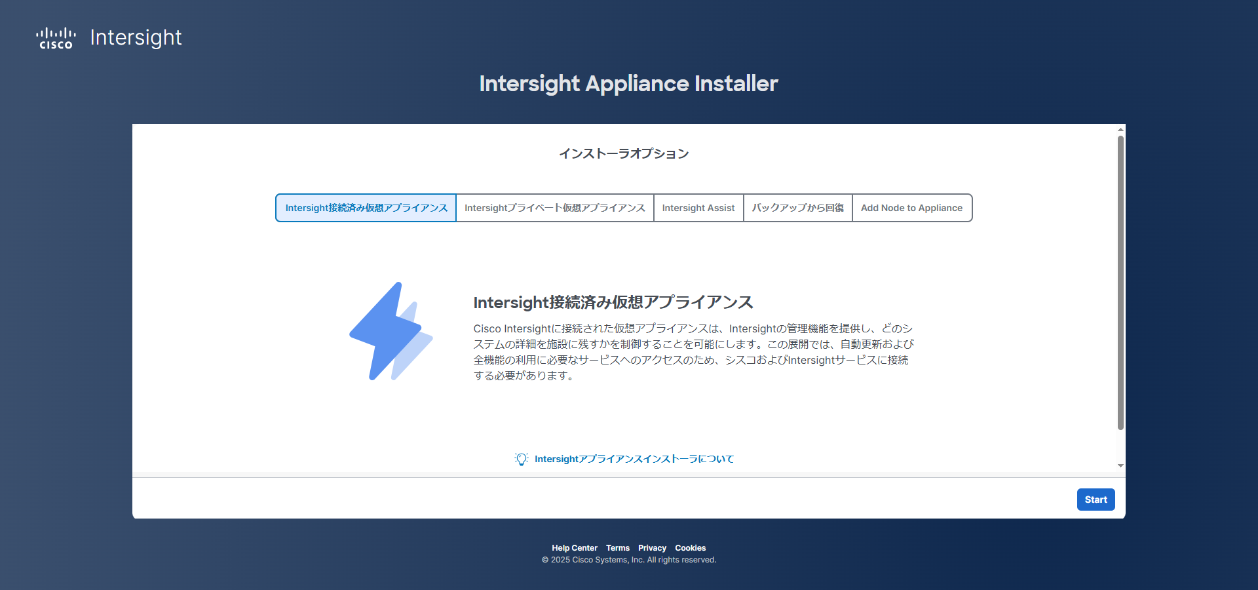1258x590 pixels.
Task: Click the lightbulb icon beside the installer link
Action: (x=521, y=459)
